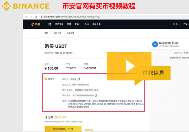Click the 购买 USDT heading
The height and width of the screenshot is (132, 189).
coord(56,46)
